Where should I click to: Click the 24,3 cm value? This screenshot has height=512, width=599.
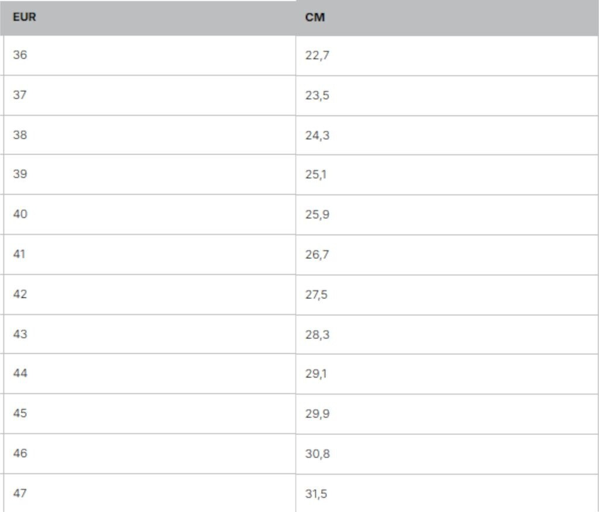coord(317,136)
